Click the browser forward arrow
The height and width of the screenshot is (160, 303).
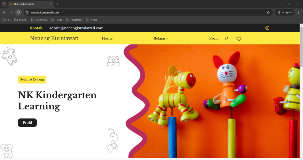(x=12, y=12)
